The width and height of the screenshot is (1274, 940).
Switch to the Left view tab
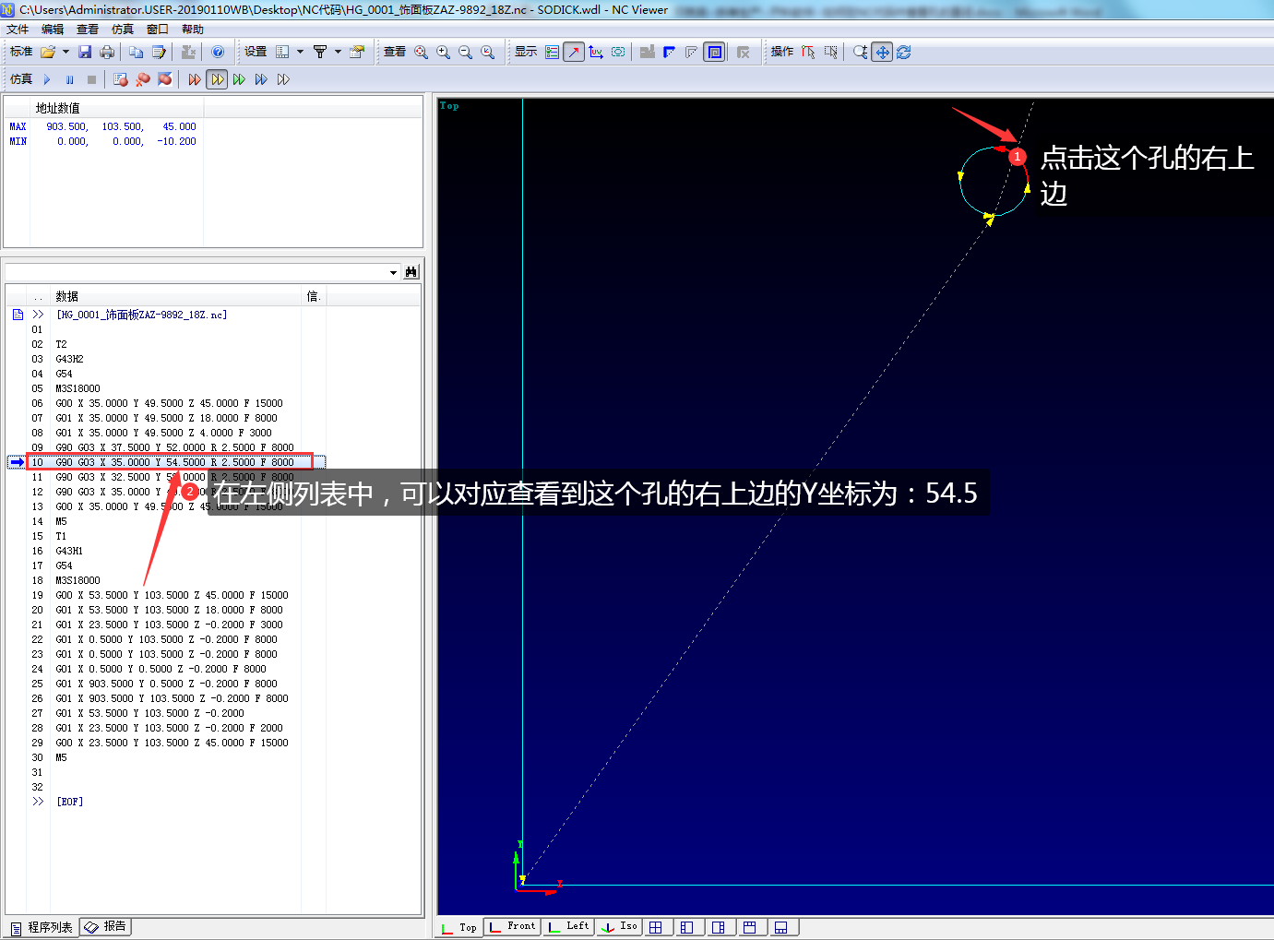click(x=570, y=926)
